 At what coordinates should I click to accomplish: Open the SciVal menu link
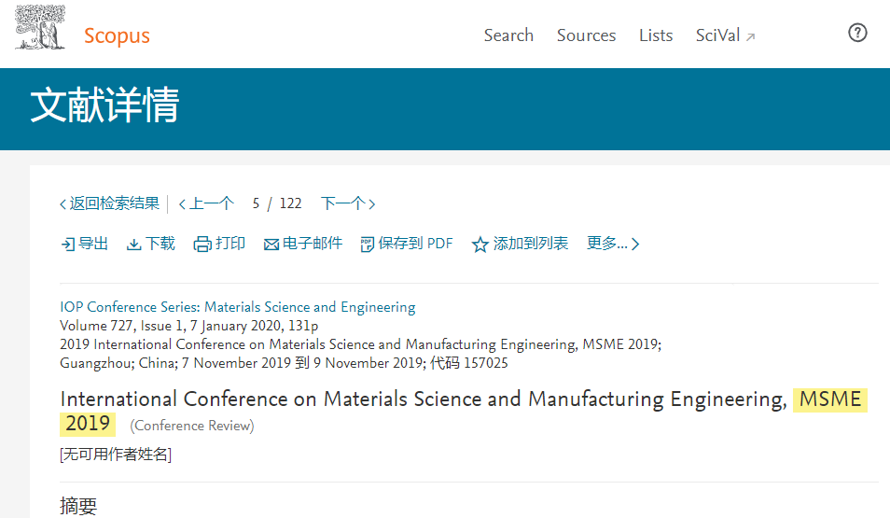[x=718, y=35]
